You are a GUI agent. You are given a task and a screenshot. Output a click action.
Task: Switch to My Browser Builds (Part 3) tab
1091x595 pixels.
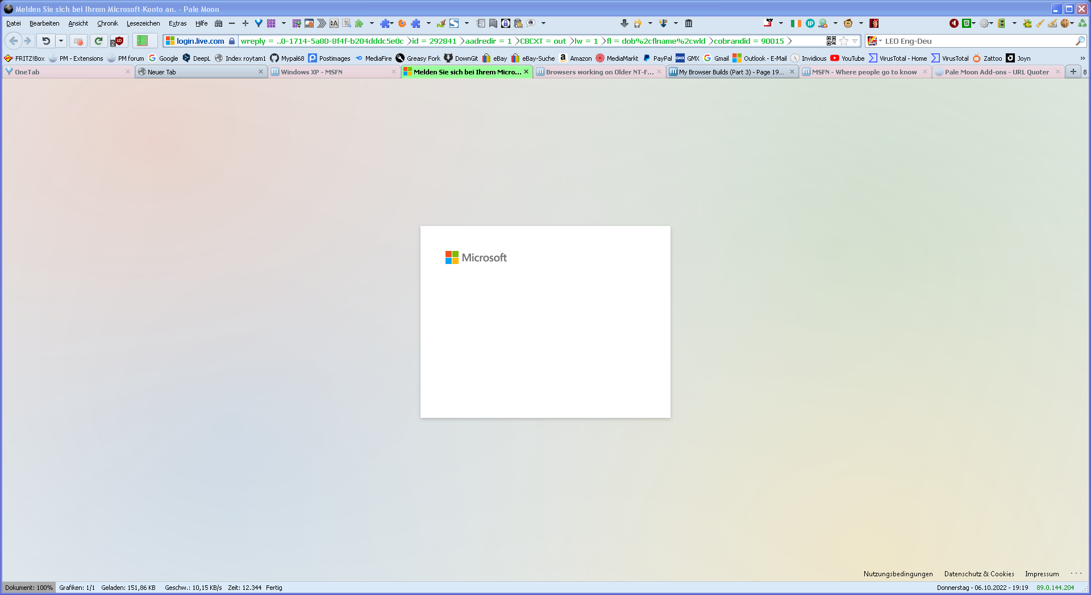[x=732, y=72]
